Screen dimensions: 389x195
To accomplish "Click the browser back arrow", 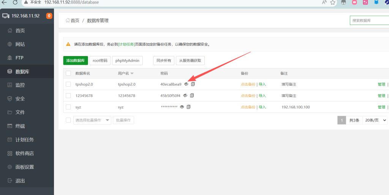I will pos(4,2).
